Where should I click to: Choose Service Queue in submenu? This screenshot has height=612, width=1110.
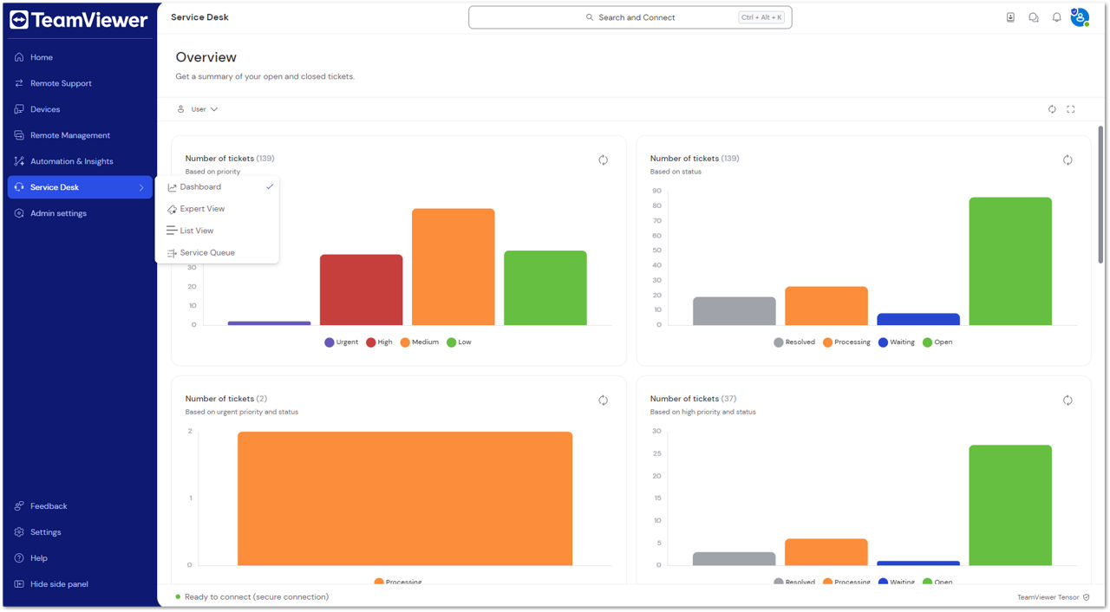pyautogui.click(x=207, y=253)
